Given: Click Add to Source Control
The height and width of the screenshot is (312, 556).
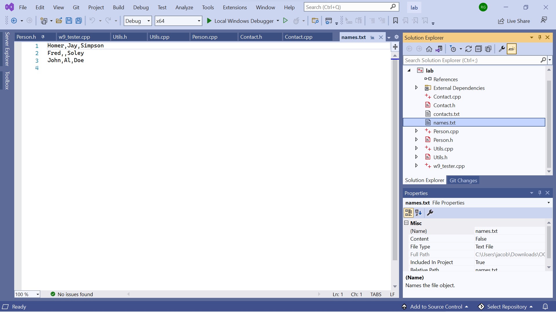Looking at the screenshot, I should pos(436,307).
